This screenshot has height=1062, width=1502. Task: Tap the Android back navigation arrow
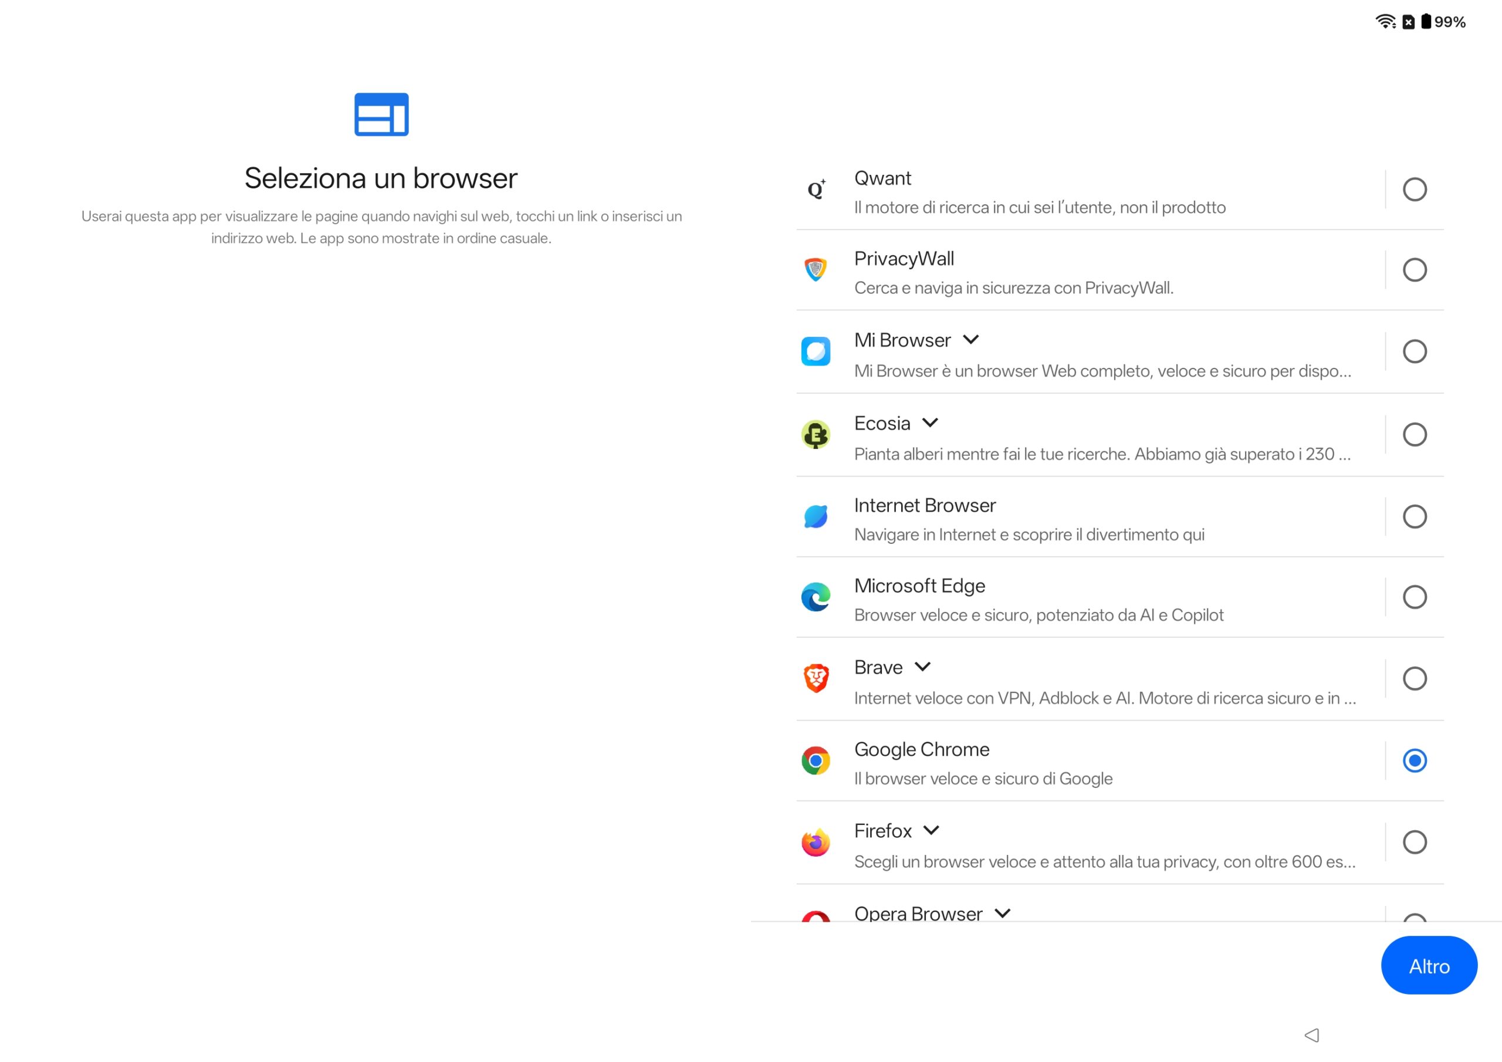click(x=1312, y=1035)
